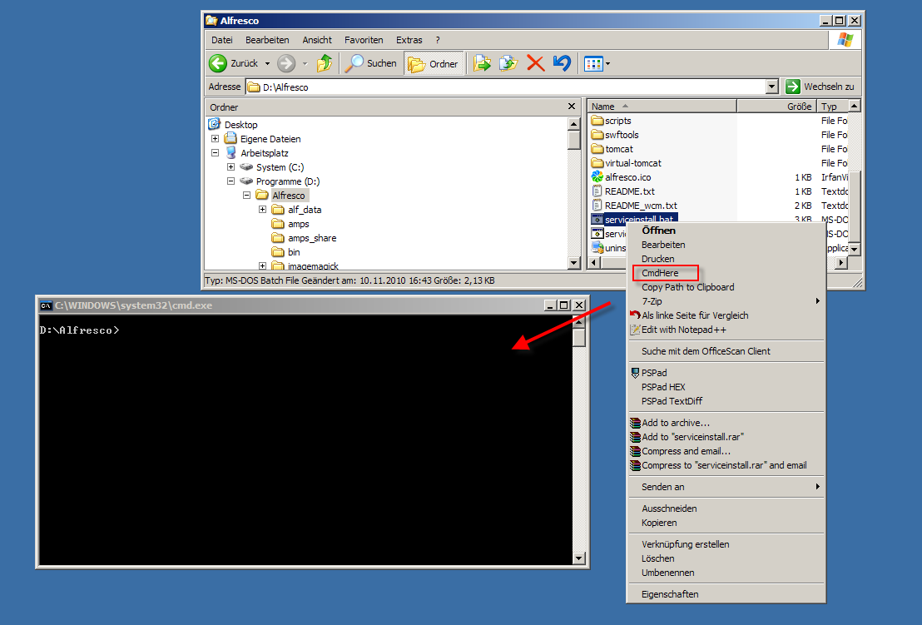922x625 pixels.
Task: Choose Eigenschaften in context menu
Action: click(x=726, y=594)
